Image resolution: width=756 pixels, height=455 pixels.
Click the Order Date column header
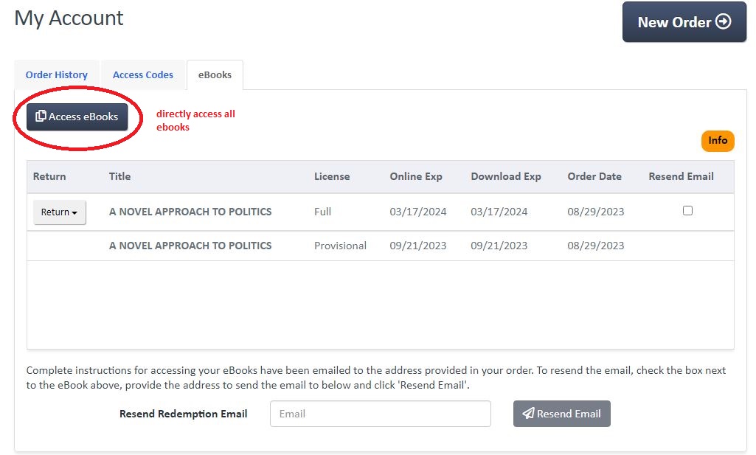tap(594, 176)
